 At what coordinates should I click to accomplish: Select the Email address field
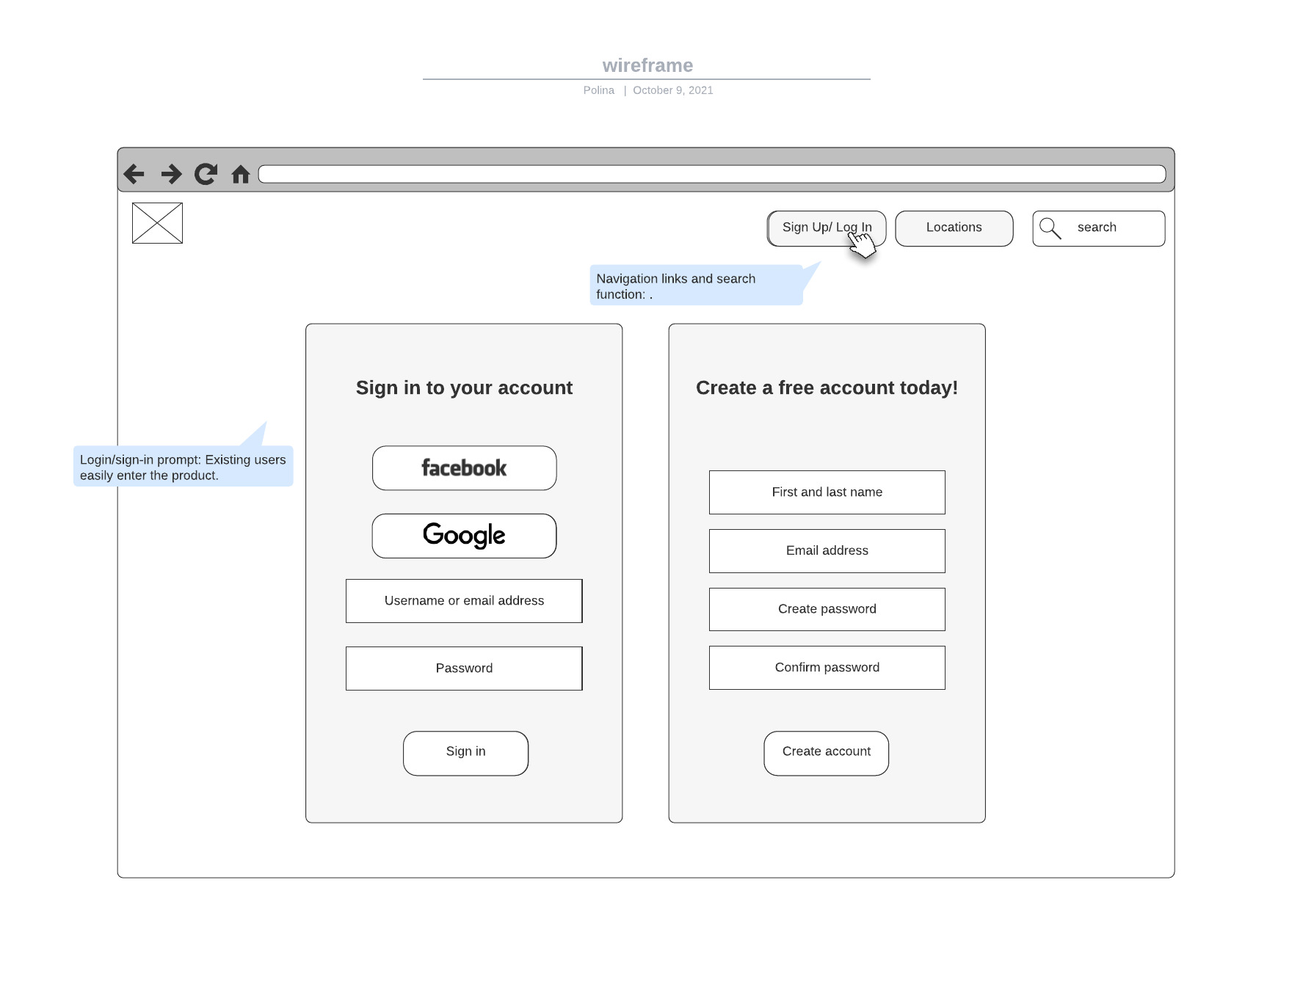[827, 551]
